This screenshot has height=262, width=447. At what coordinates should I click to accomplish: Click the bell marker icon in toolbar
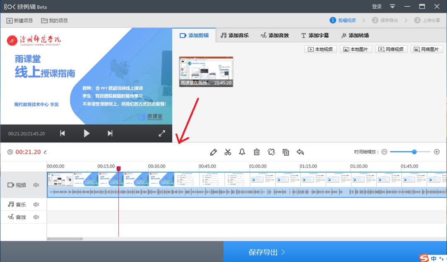(x=242, y=151)
